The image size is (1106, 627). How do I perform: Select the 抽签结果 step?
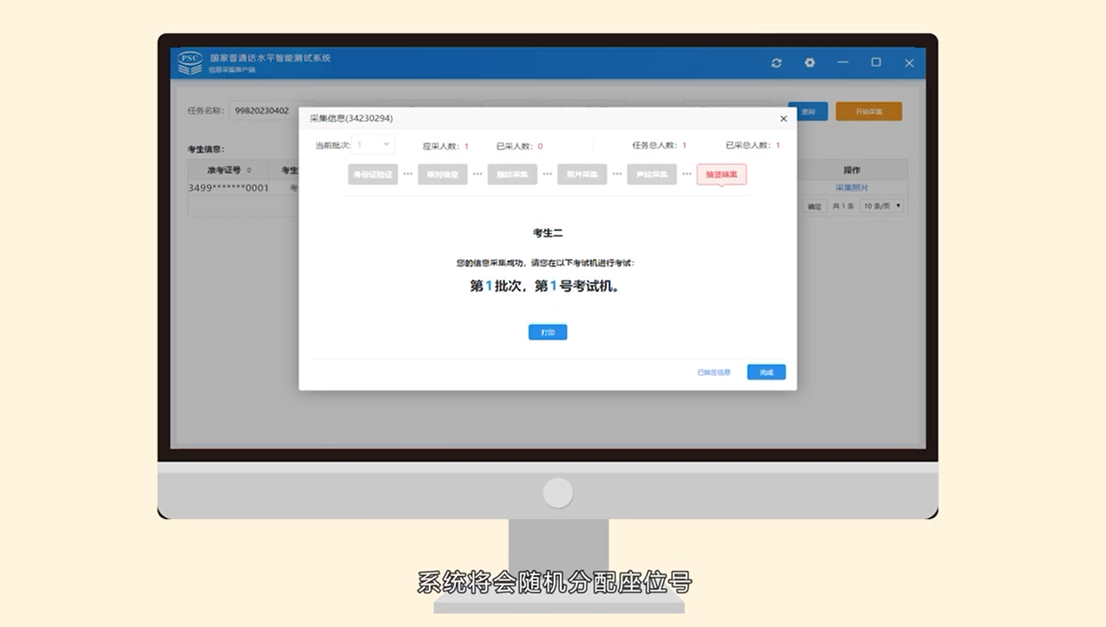721,174
